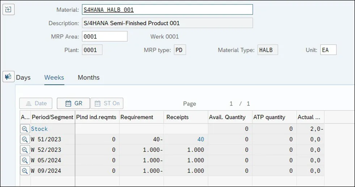The width and height of the screenshot is (355, 187).
Task: Click the Description field
Action: pyautogui.click(x=167, y=23)
